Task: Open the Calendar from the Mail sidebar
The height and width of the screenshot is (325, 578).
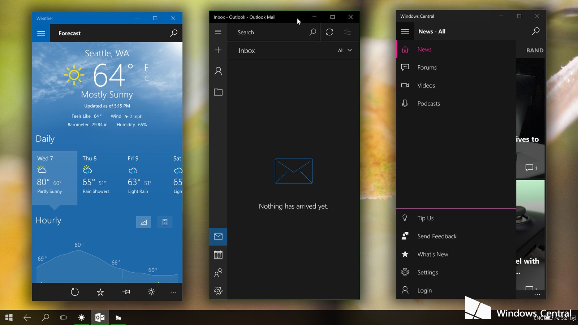Action: pyautogui.click(x=218, y=255)
